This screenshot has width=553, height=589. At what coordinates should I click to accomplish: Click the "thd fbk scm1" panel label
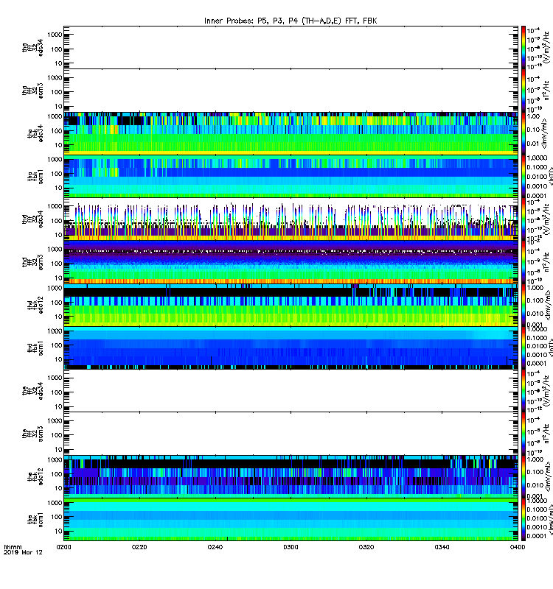pos(35,348)
